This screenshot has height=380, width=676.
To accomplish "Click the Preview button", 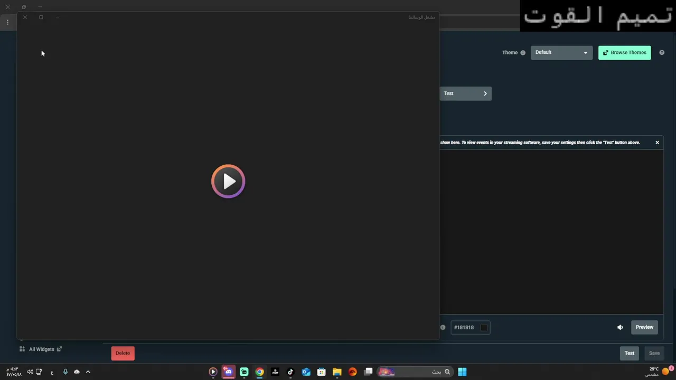I will (644, 327).
